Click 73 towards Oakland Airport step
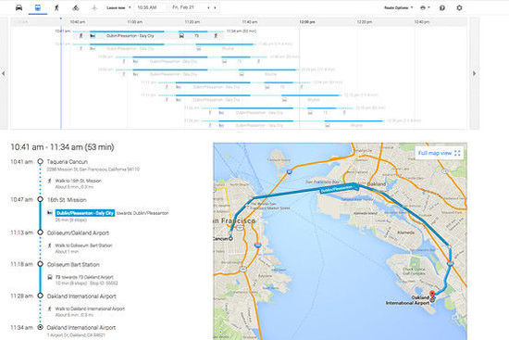This screenshot has height=340, width=509. pyautogui.click(x=84, y=277)
